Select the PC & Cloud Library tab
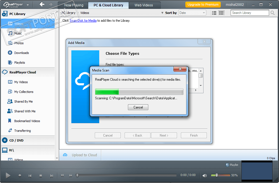 108,5
